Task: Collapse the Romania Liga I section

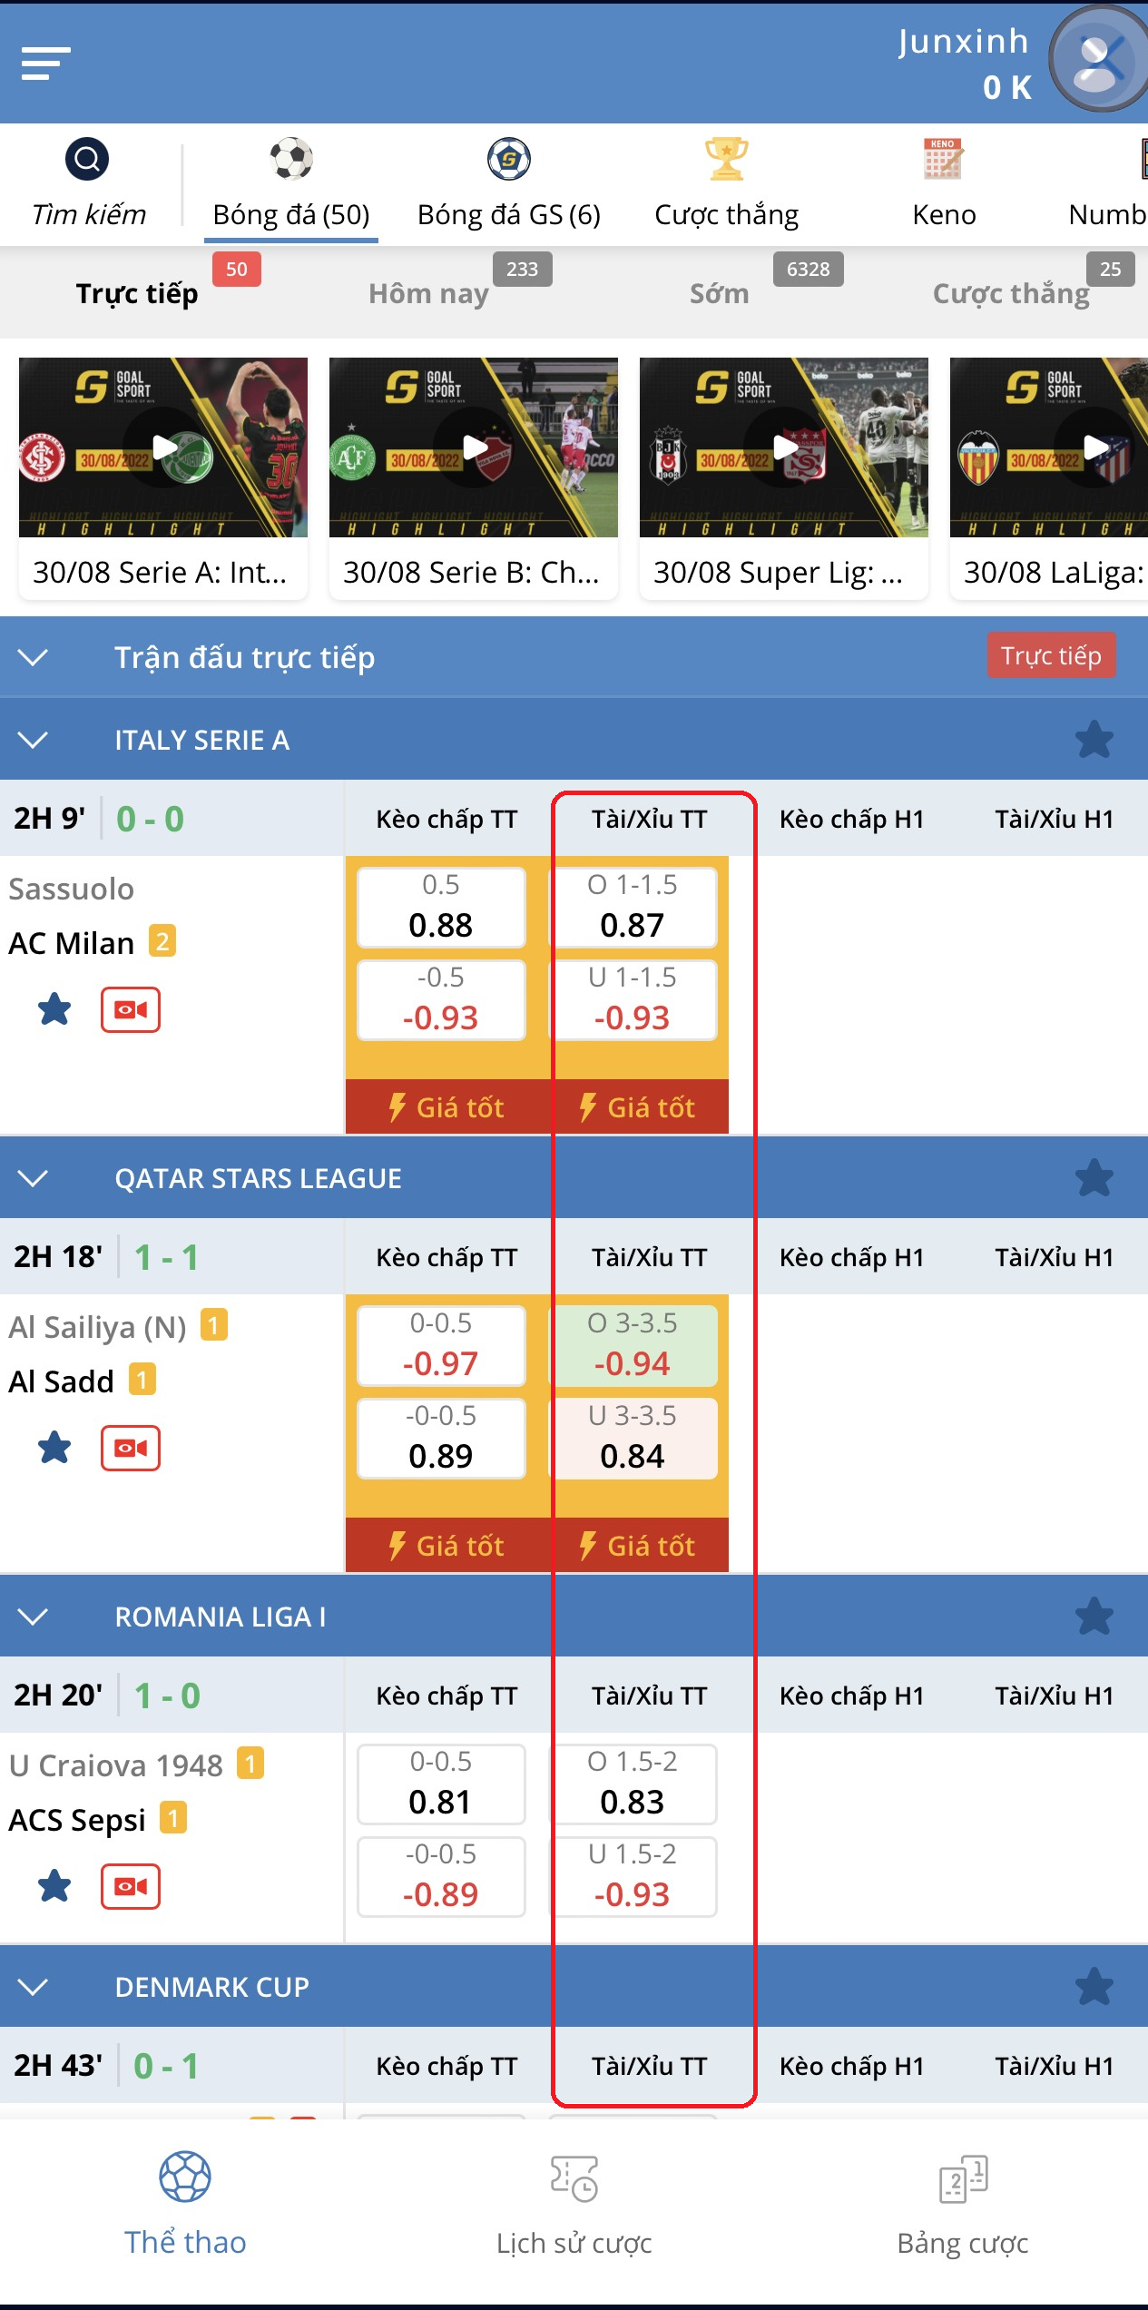Action: tap(34, 1617)
